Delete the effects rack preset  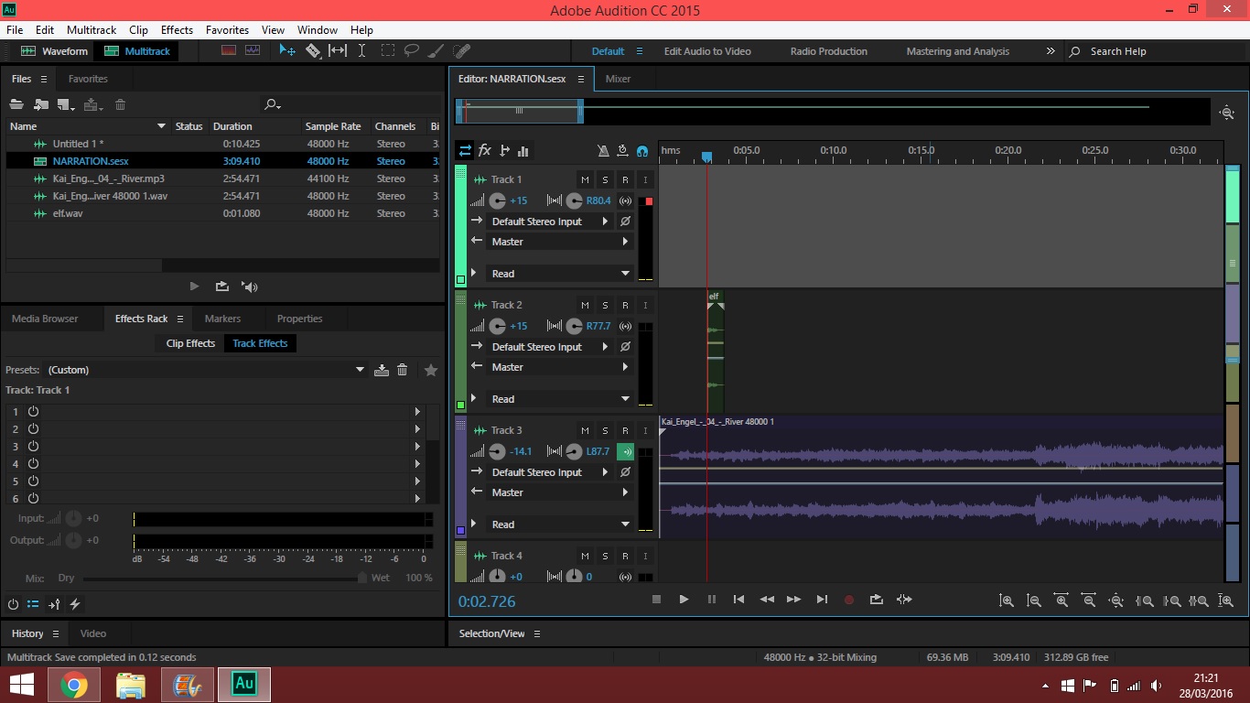coord(402,370)
